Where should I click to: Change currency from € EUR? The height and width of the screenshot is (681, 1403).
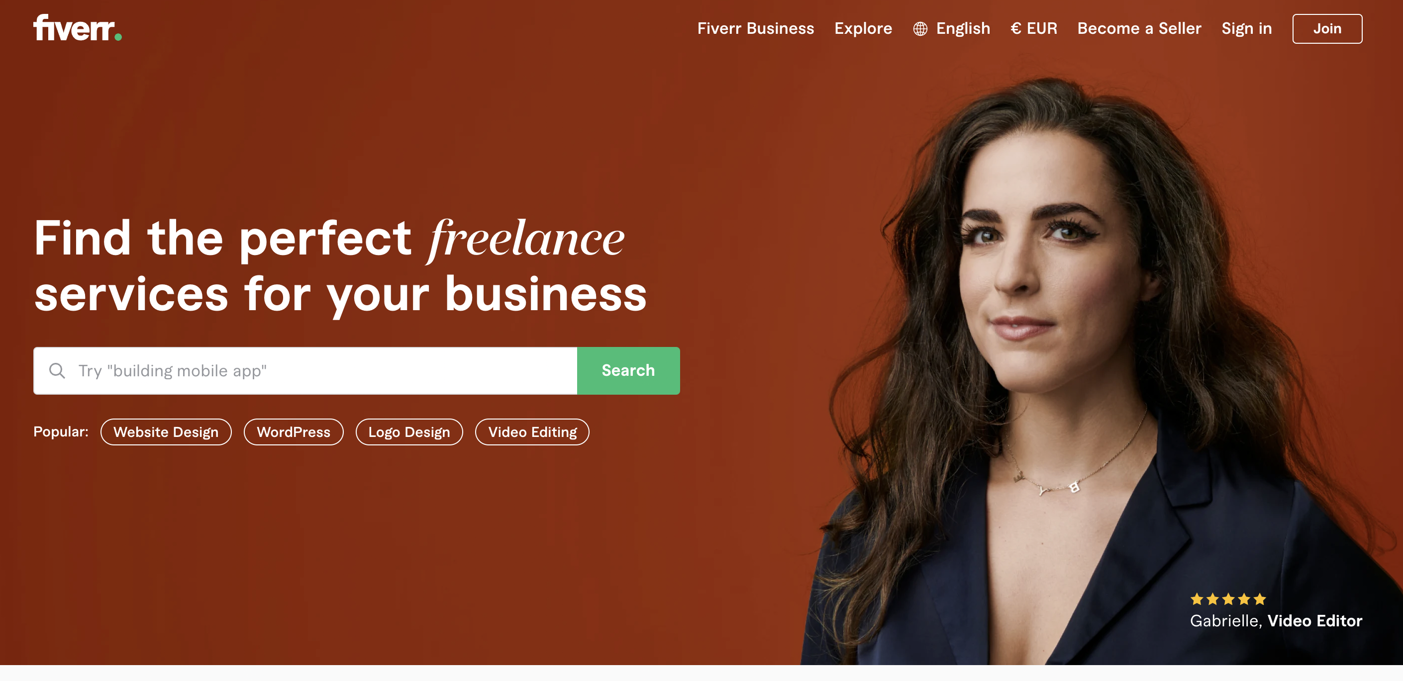point(1033,28)
